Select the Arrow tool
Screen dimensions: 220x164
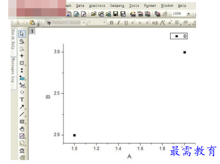coord(22,107)
